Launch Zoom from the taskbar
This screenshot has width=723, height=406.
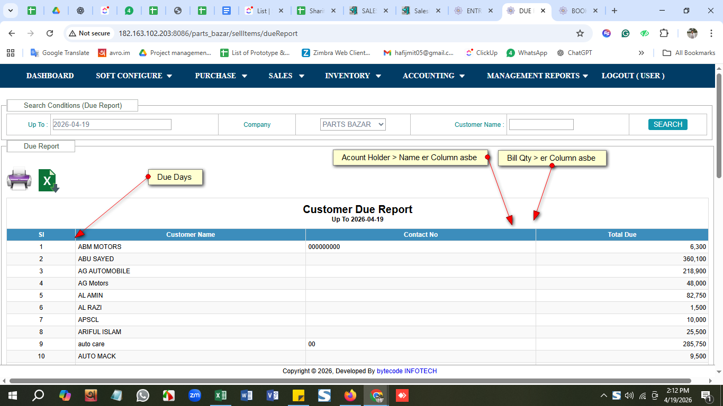pyautogui.click(x=195, y=395)
